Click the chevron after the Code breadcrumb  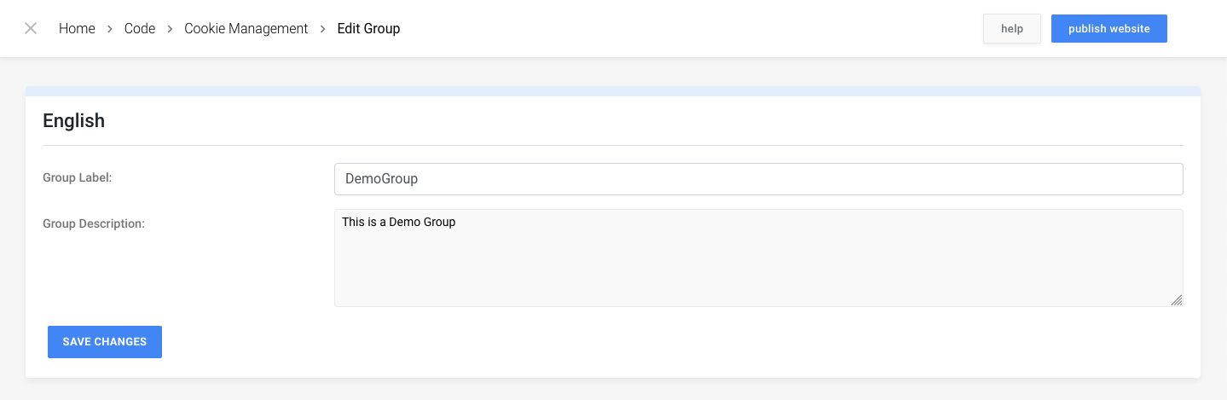click(171, 29)
